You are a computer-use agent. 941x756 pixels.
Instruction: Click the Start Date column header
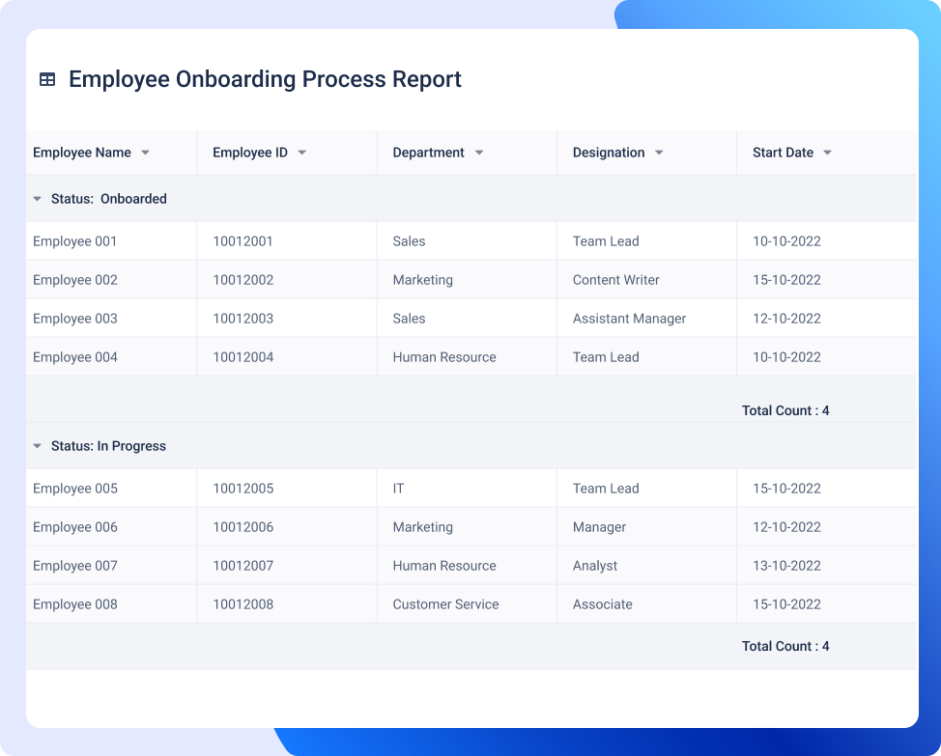coord(784,153)
